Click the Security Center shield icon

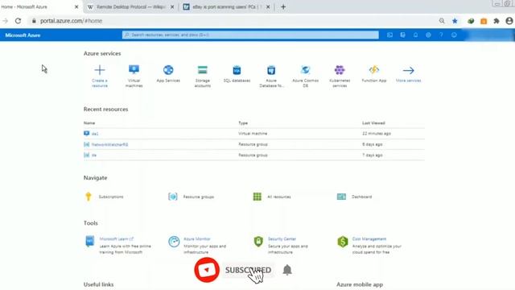tap(258, 242)
